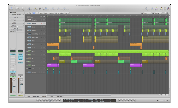Open the Snap Smart dropdown
The image size is (178, 108).
[x=147, y=13]
